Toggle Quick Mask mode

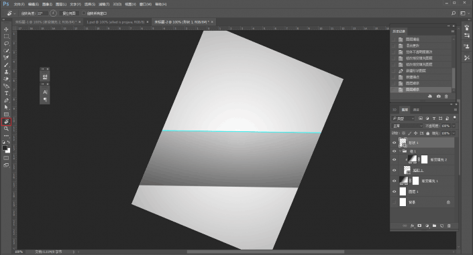pos(6,158)
